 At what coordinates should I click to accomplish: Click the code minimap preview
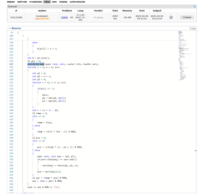point(185,55)
